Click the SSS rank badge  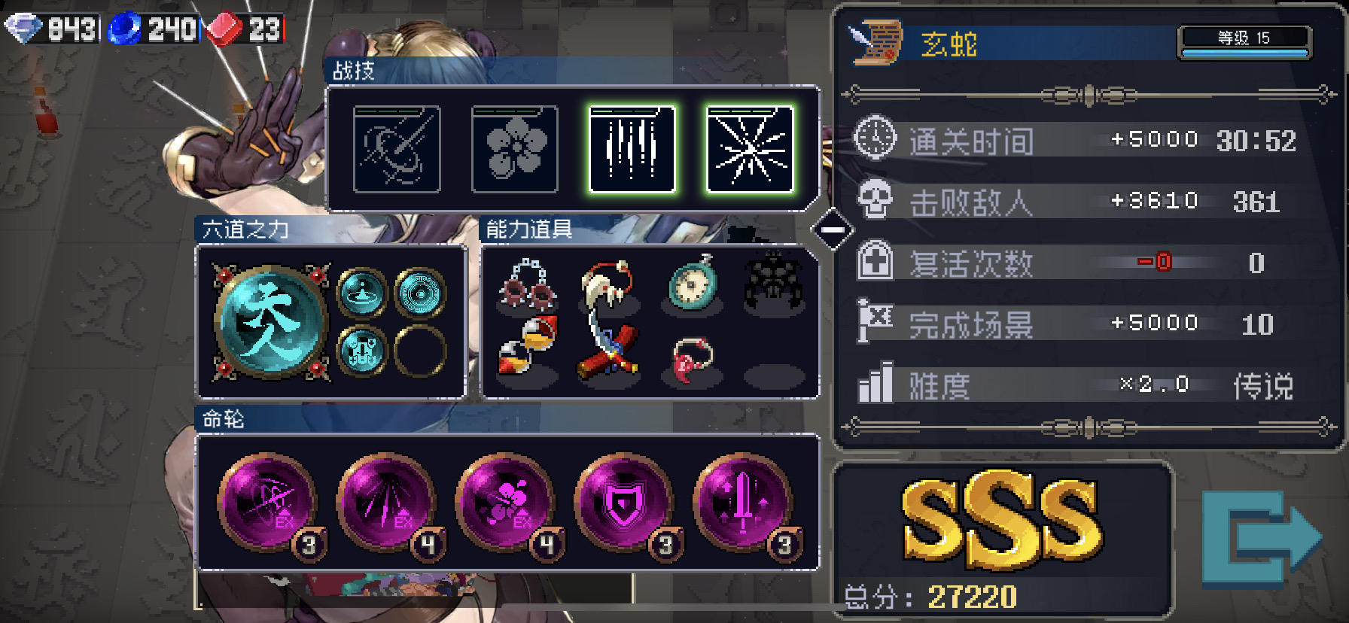click(1002, 519)
